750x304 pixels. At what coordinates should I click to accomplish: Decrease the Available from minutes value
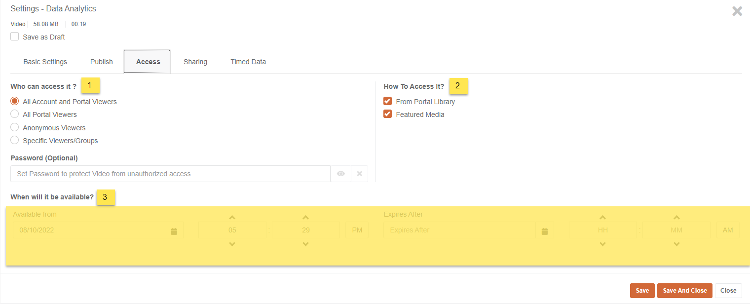coord(306,244)
